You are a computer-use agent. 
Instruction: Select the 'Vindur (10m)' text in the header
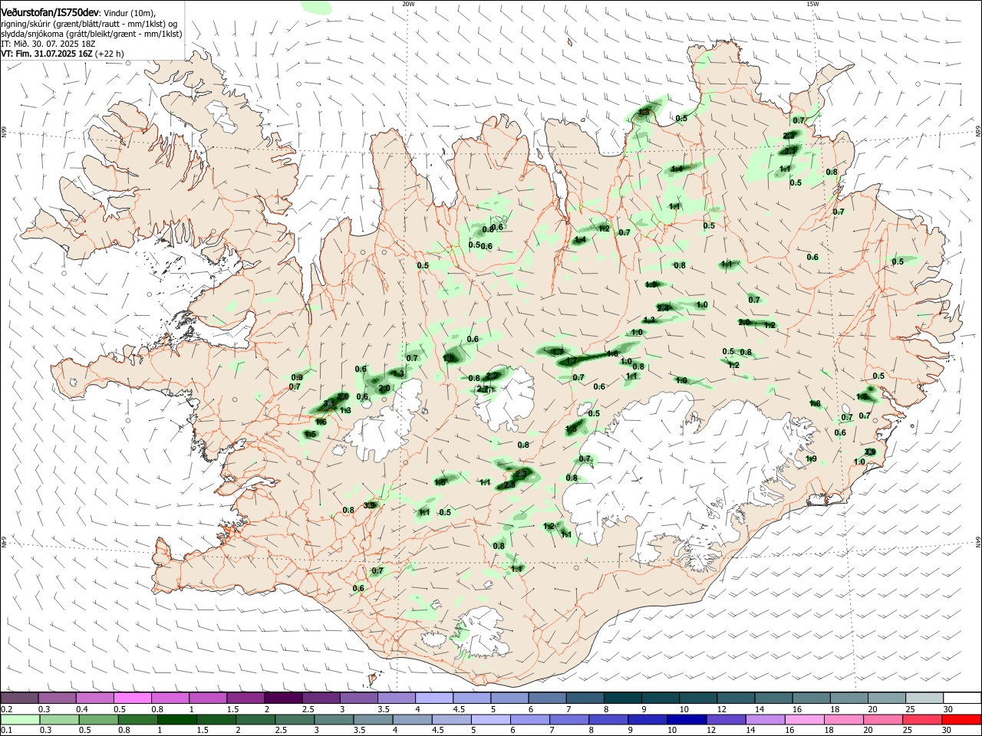point(130,14)
